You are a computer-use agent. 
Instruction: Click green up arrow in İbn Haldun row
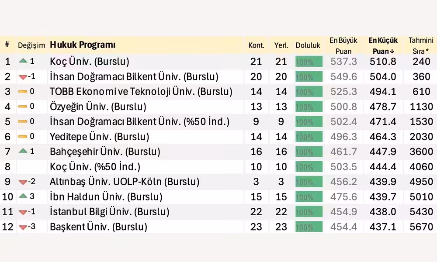(x=23, y=196)
